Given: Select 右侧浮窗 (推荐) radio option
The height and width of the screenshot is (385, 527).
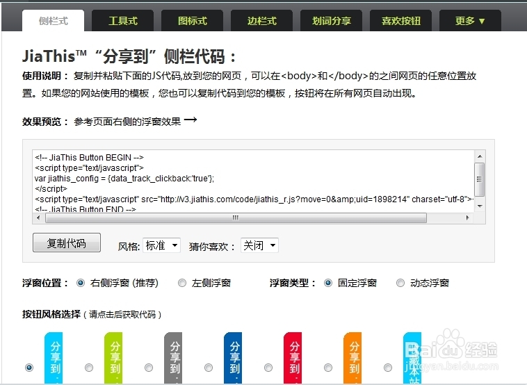Looking at the screenshot, I should [81, 283].
